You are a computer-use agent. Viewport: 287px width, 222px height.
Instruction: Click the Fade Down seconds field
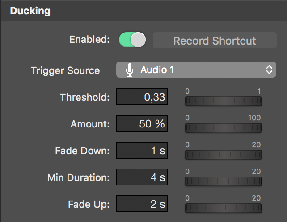click(142, 150)
